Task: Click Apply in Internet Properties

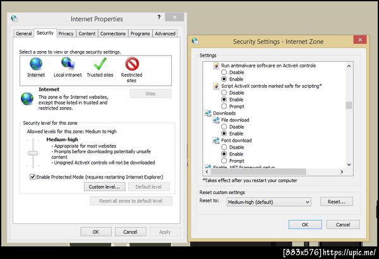Action: pos(165,232)
